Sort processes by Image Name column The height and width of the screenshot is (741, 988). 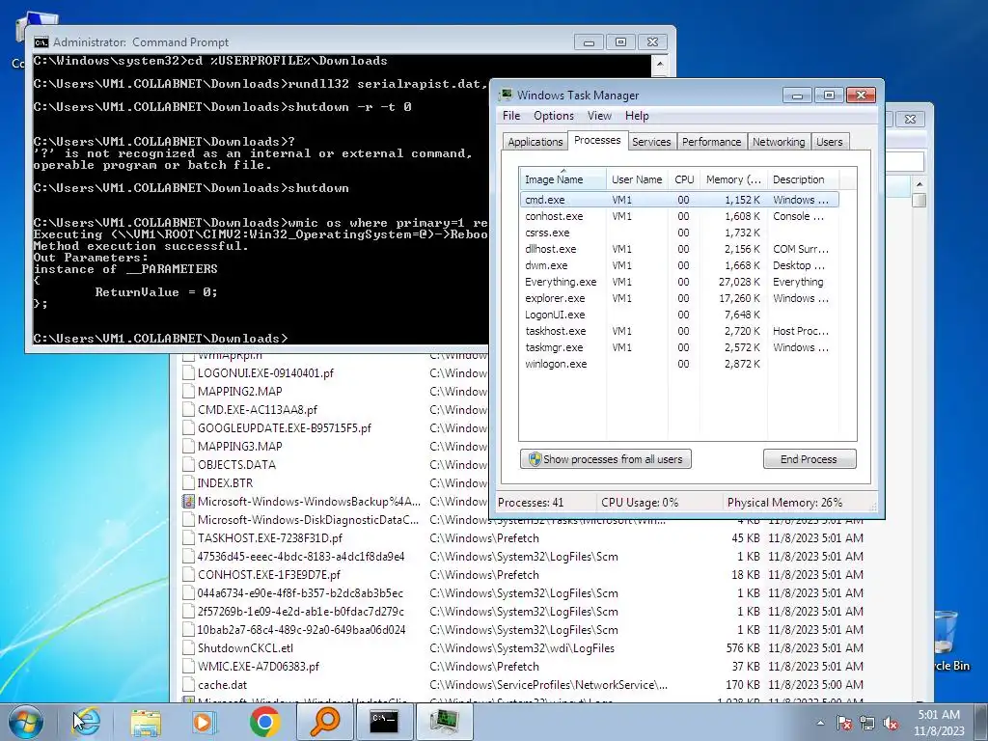563,178
